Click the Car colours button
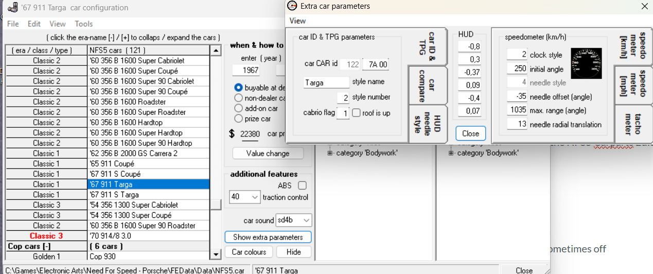This screenshot has width=653, height=274. [x=249, y=252]
